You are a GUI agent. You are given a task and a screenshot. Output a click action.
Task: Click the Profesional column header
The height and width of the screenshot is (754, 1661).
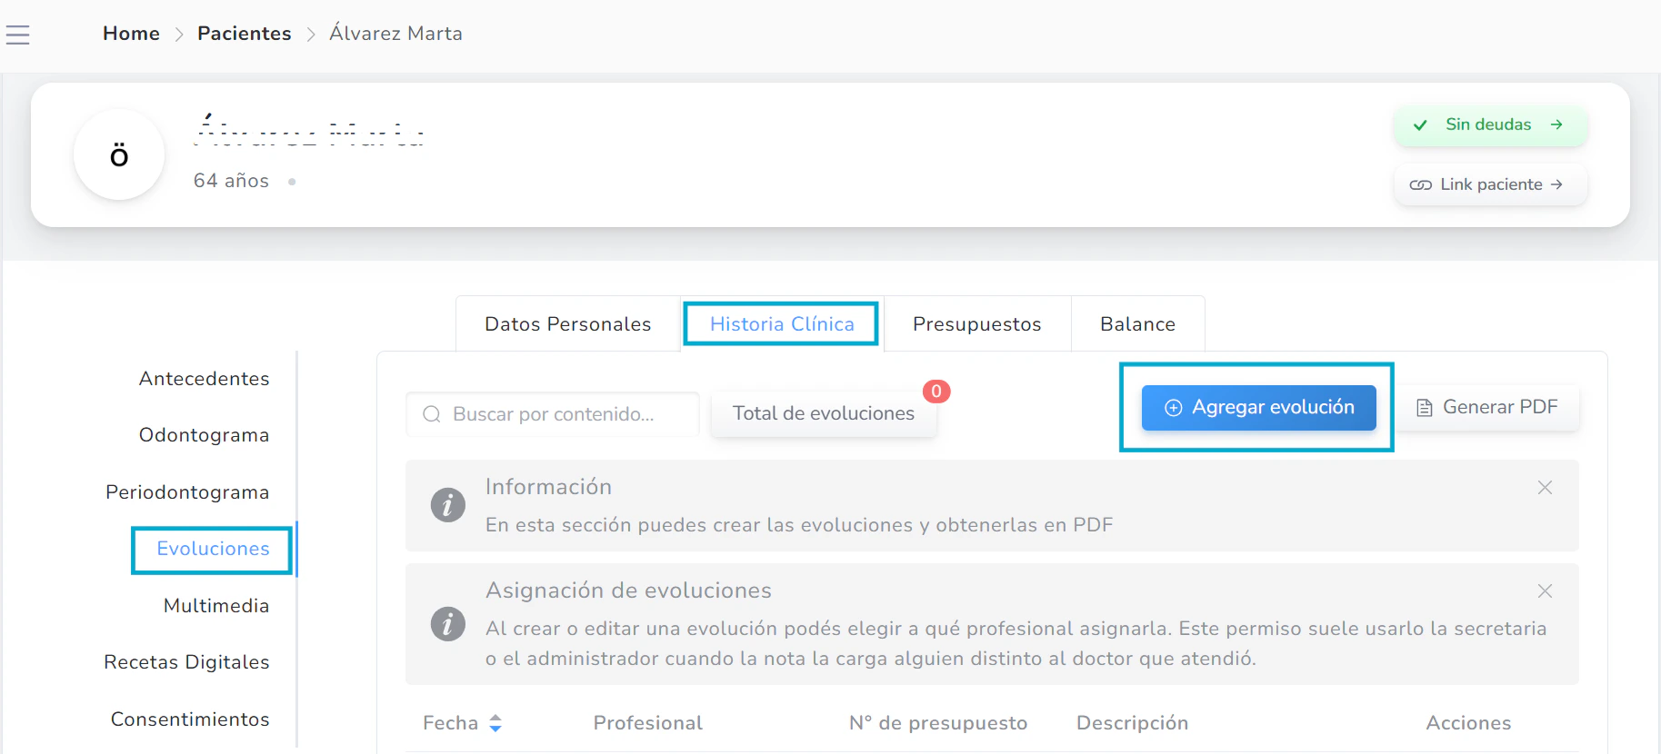tap(648, 723)
